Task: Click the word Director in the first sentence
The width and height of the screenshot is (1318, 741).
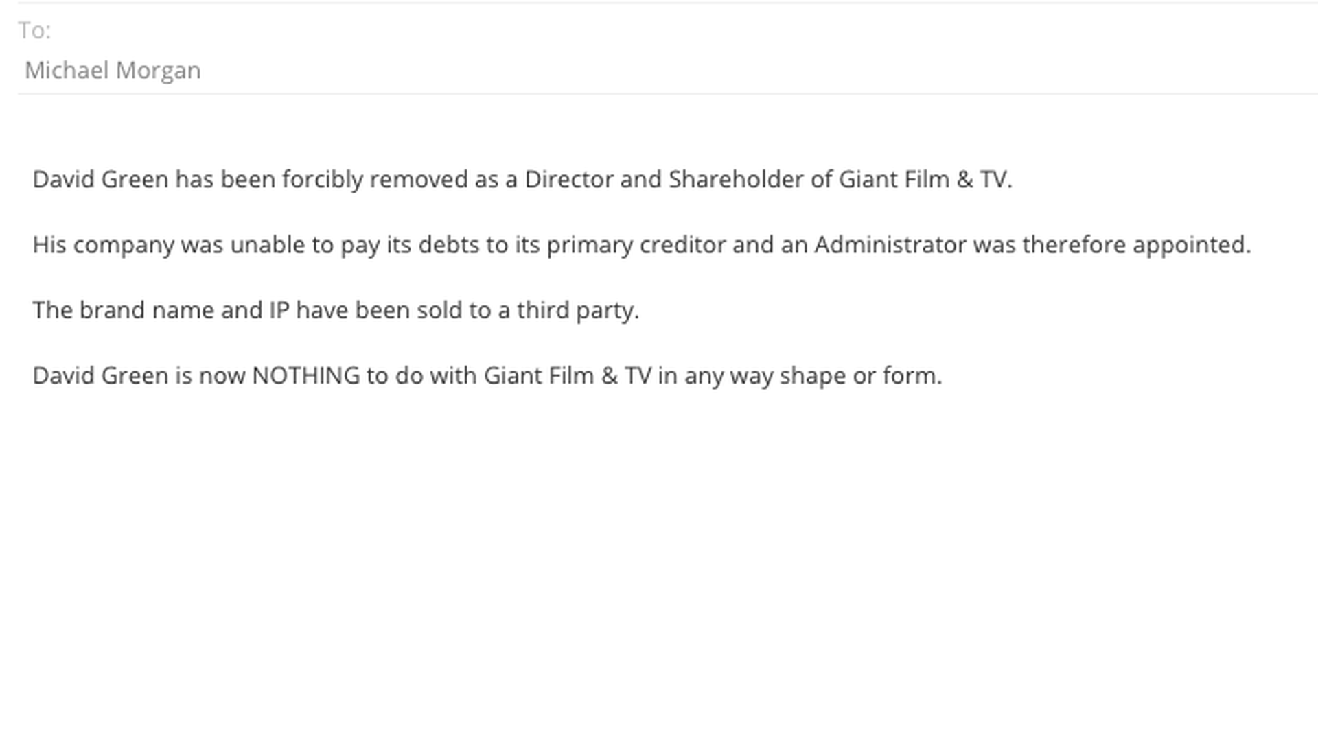Action: [569, 179]
